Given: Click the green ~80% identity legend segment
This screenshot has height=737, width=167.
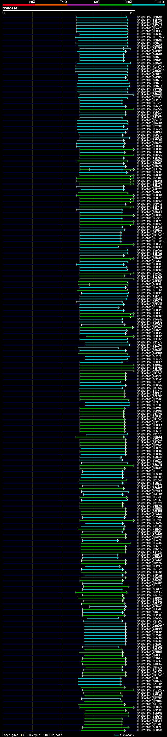Looking at the screenshot, I should tap(116, 5).
